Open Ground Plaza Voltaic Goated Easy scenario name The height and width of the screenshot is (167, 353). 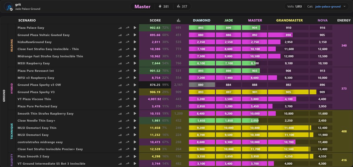click(44, 35)
